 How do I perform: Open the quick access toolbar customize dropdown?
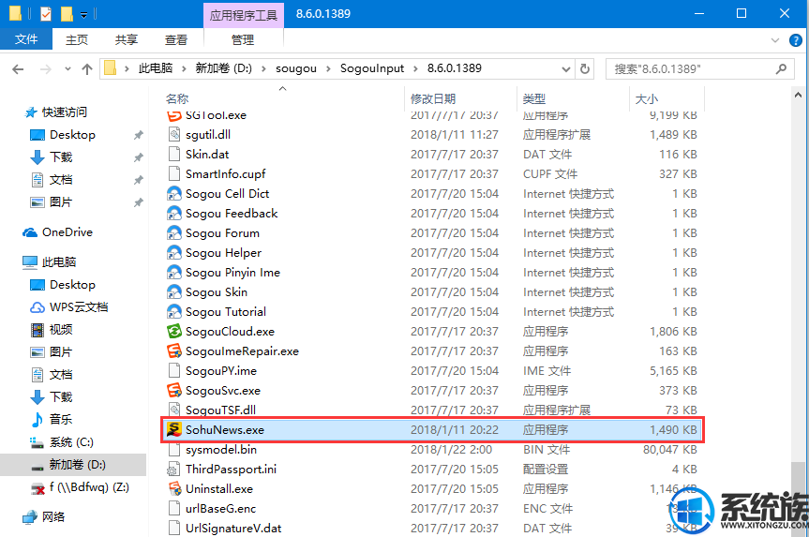coord(83,15)
